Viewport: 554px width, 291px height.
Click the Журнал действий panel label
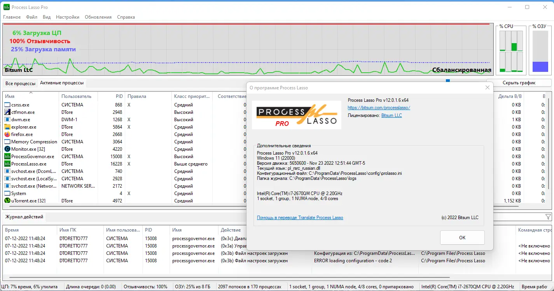(23, 217)
